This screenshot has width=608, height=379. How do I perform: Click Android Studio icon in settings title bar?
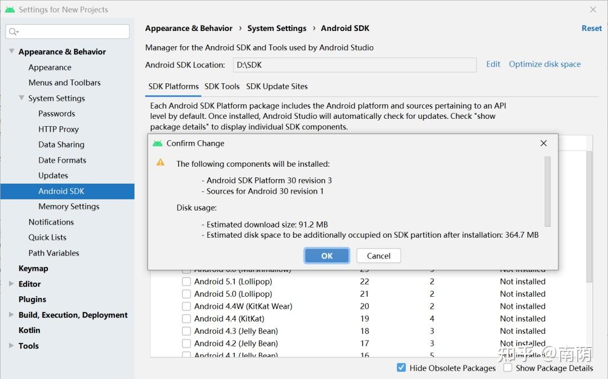click(10, 10)
